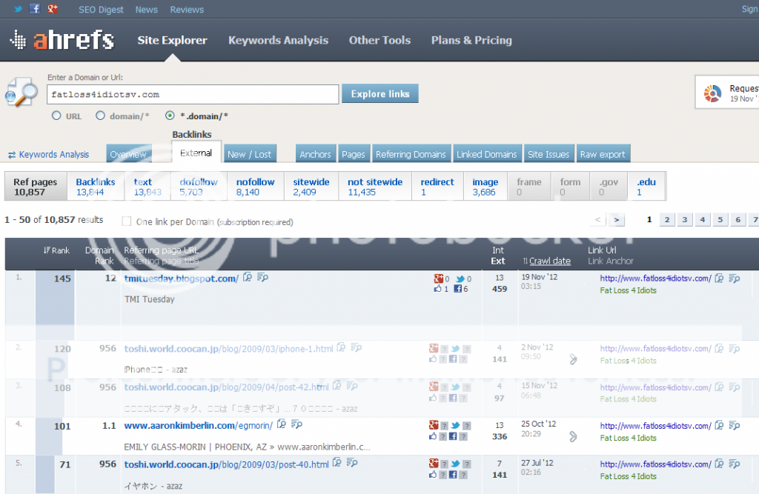Screen dimensions: 759x494
Task: Open the Site Explorer menu
Action: point(172,40)
